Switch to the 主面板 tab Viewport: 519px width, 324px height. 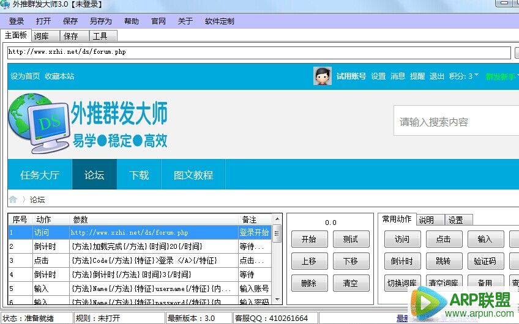[x=15, y=35]
